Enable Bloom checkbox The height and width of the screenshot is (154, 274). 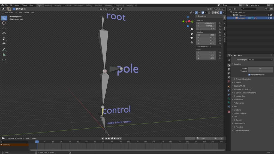point(234,82)
